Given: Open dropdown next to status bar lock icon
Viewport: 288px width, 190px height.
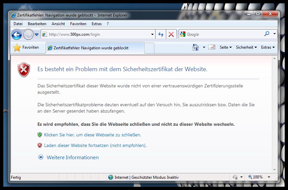Looking at the screenshot, I should [242, 177].
